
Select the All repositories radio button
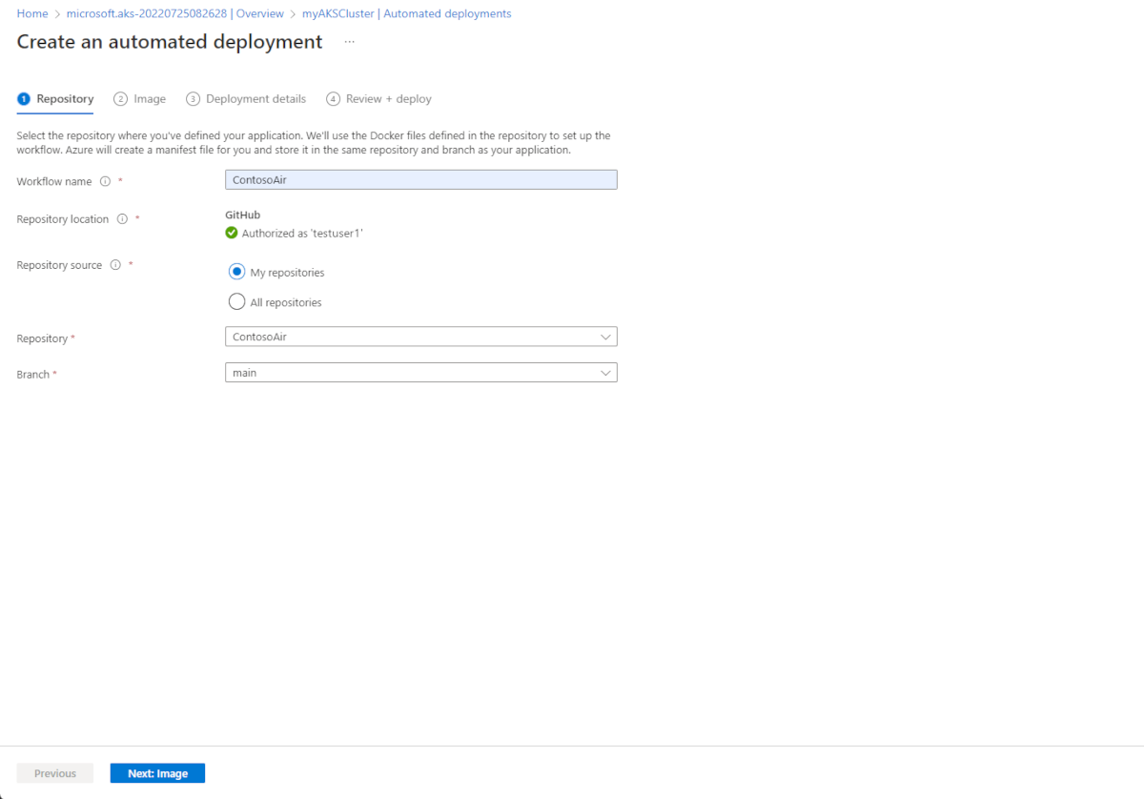point(236,301)
